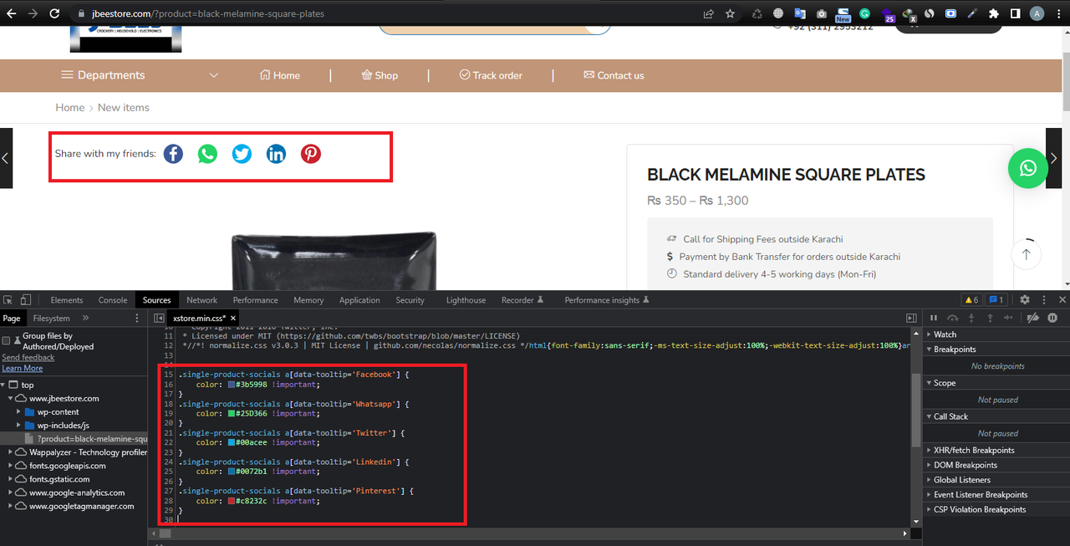Show more navigator tabs chevron
Screen dimensions: 1070x546
coord(85,319)
